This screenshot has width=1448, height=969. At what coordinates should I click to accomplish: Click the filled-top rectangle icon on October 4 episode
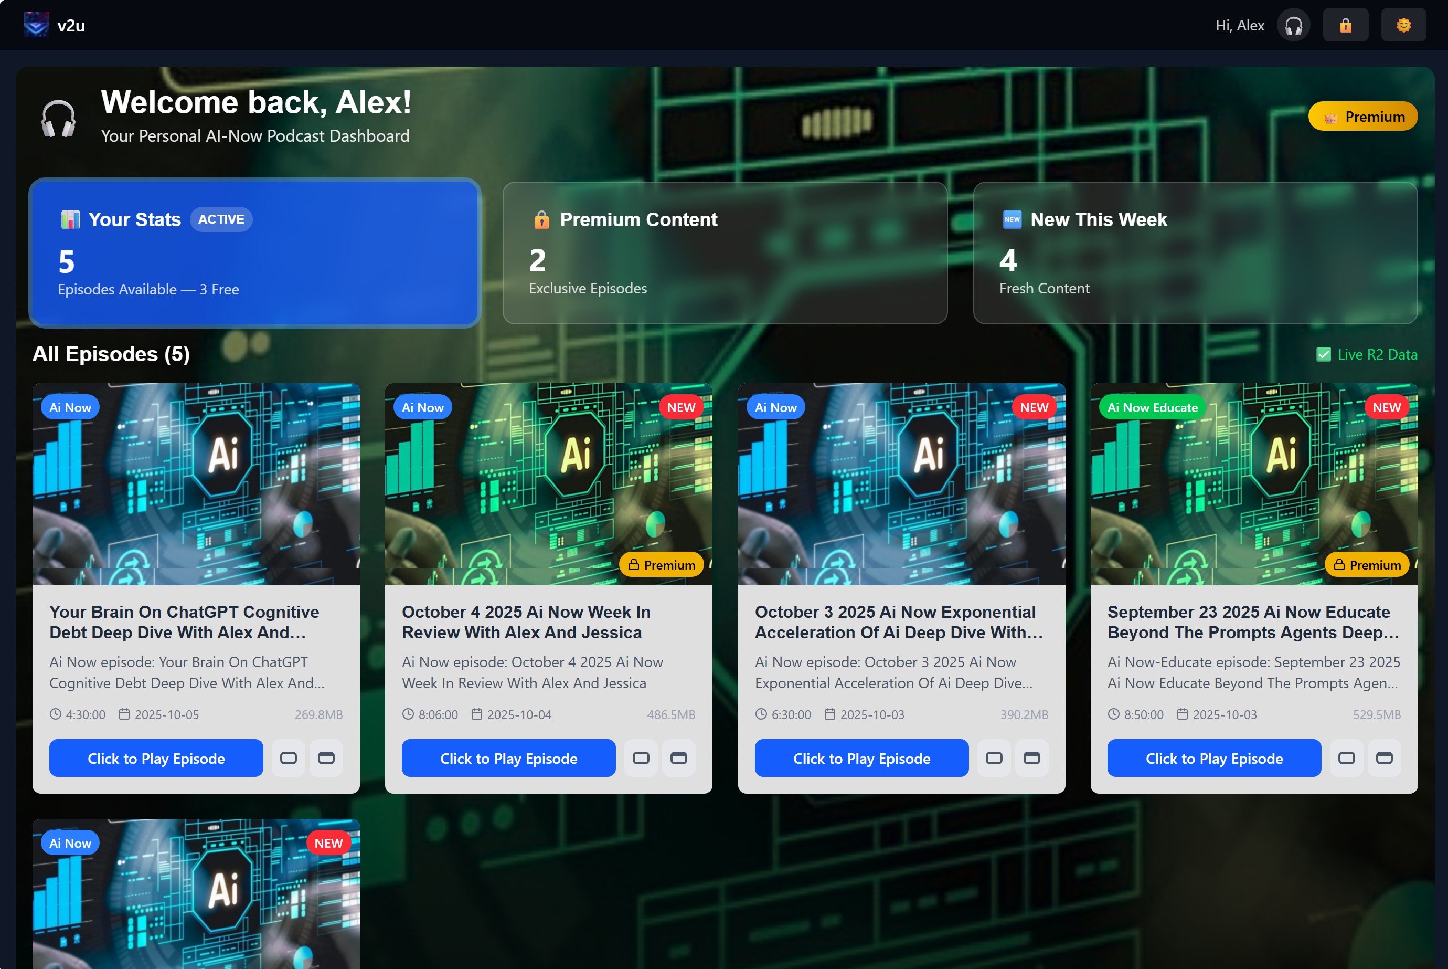[x=678, y=757]
